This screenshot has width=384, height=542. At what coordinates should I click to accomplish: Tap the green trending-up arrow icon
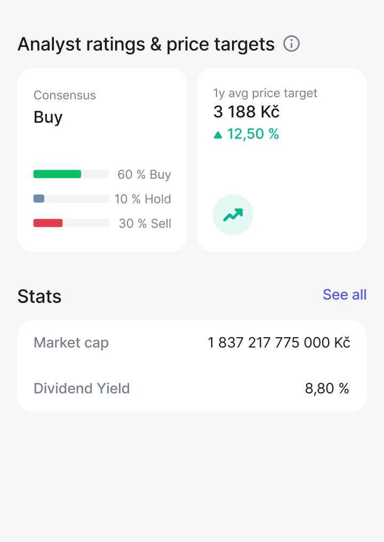click(x=233, y=215)
